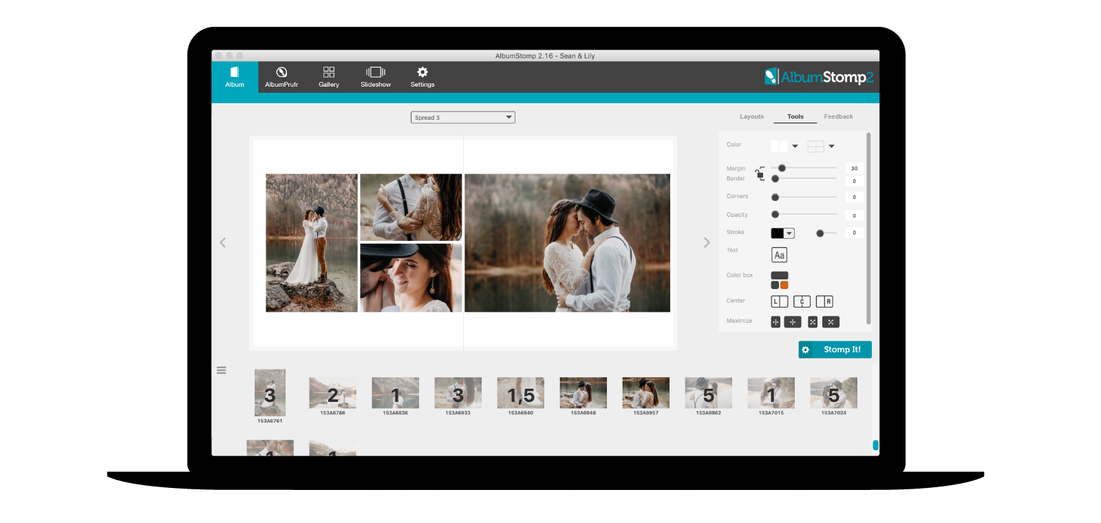Viewport: 1101px width, 523px height.
Task: Toggle the margin-border link lock
Action: pos(760,173)
